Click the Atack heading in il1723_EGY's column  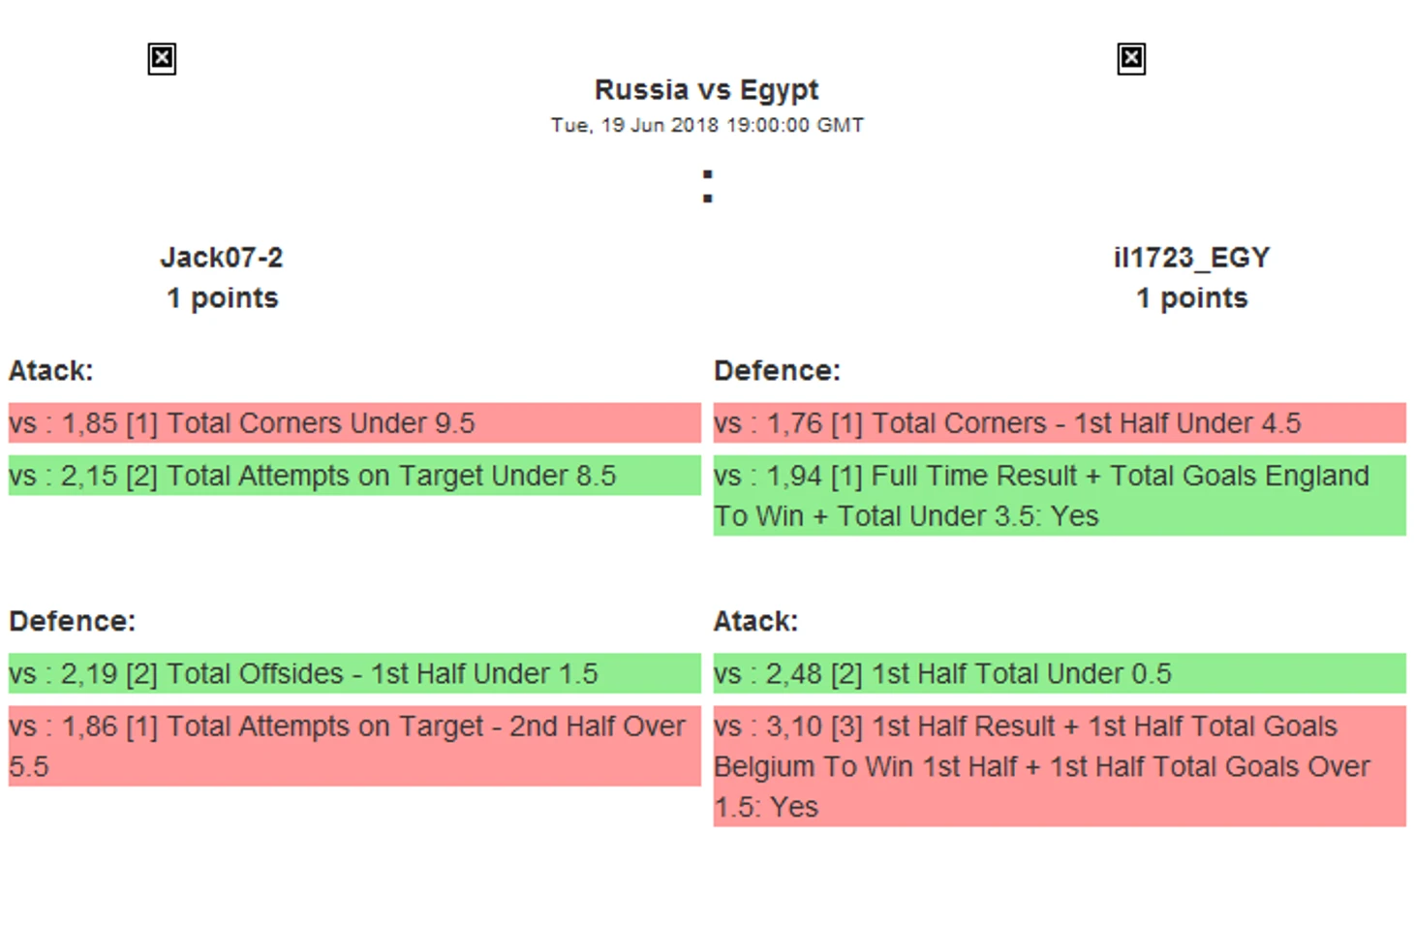(755, 621)
